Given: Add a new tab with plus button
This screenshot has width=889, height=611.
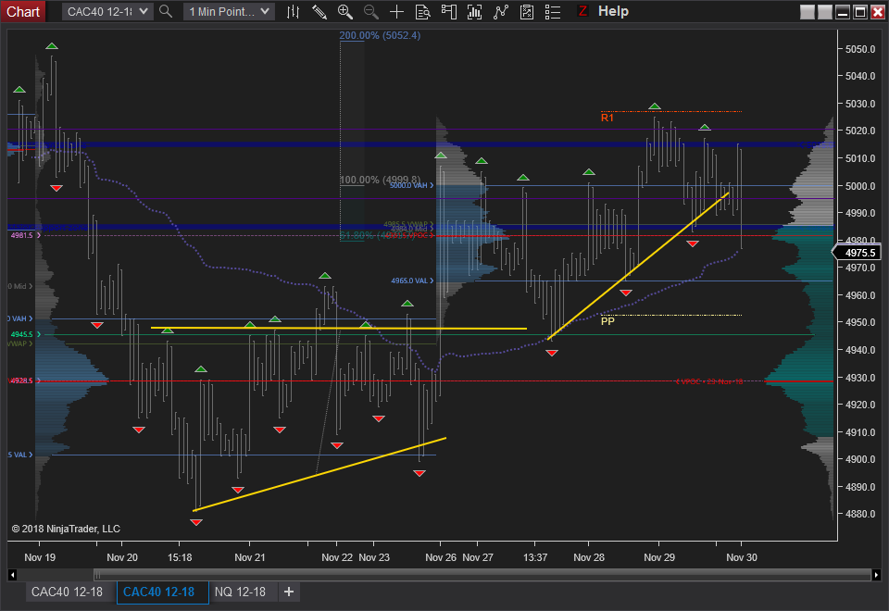Looking at the screenshot, I should coord(289,592).
